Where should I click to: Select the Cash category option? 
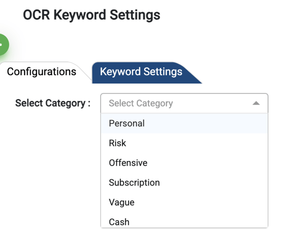click(x=119, y=221)
